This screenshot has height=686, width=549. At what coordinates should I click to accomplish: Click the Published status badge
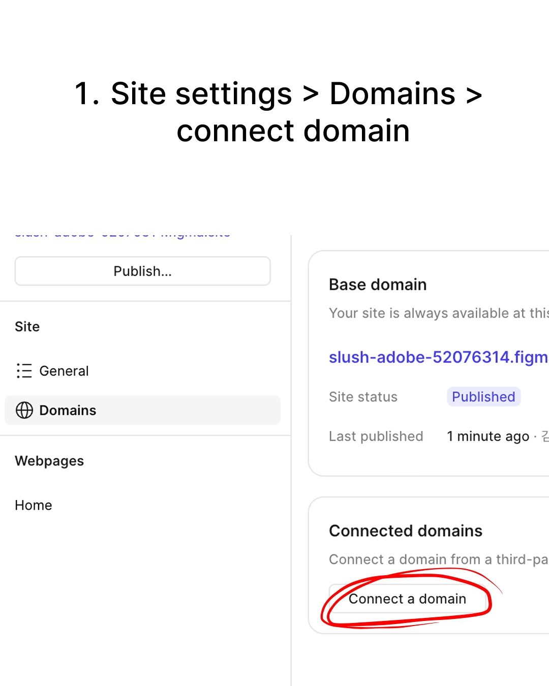point(483,397)
